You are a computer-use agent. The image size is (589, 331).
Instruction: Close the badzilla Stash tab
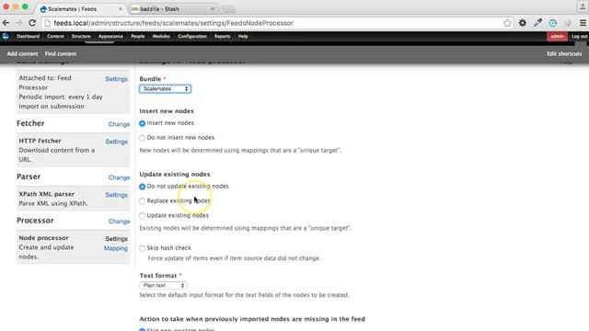click(x=213, y=8)
